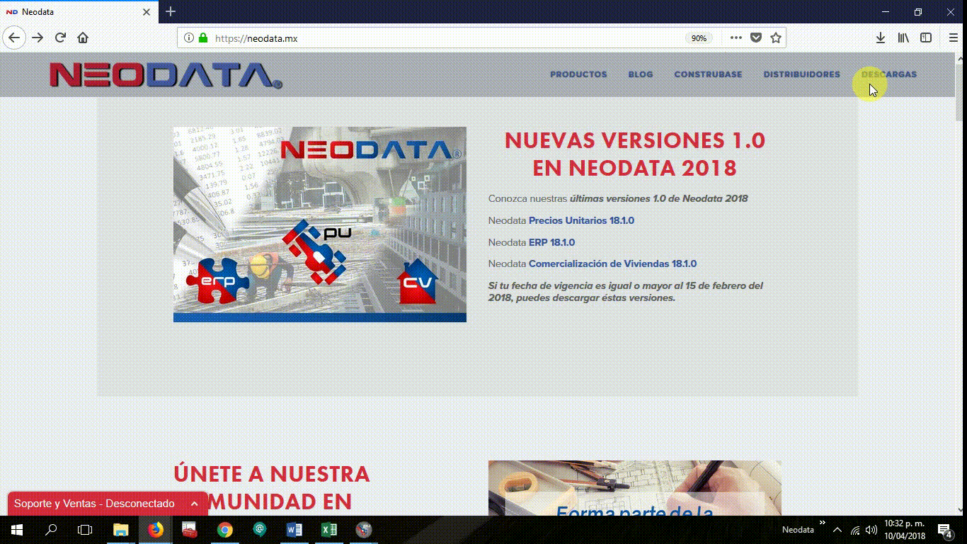
Task: Open the DESCARGAS menu item
Action: [x=889, y=74]
